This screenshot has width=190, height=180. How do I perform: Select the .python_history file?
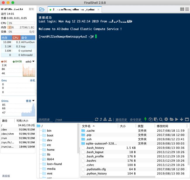point(134,174)
